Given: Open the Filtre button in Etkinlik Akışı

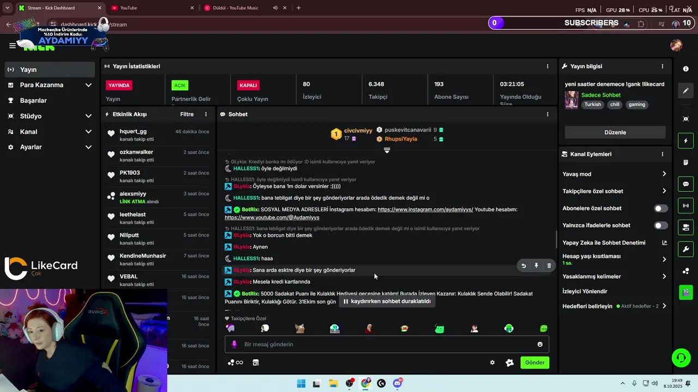Looking at the screenshot, I should (187, 114).
